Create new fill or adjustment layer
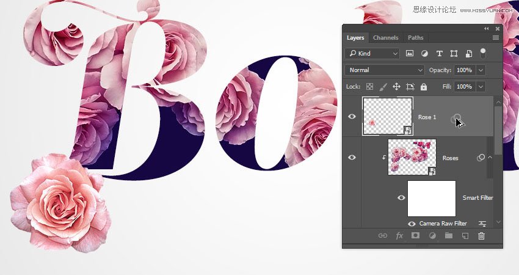The height and width of the screenshot is (275, 519). (x=432, y=236)
